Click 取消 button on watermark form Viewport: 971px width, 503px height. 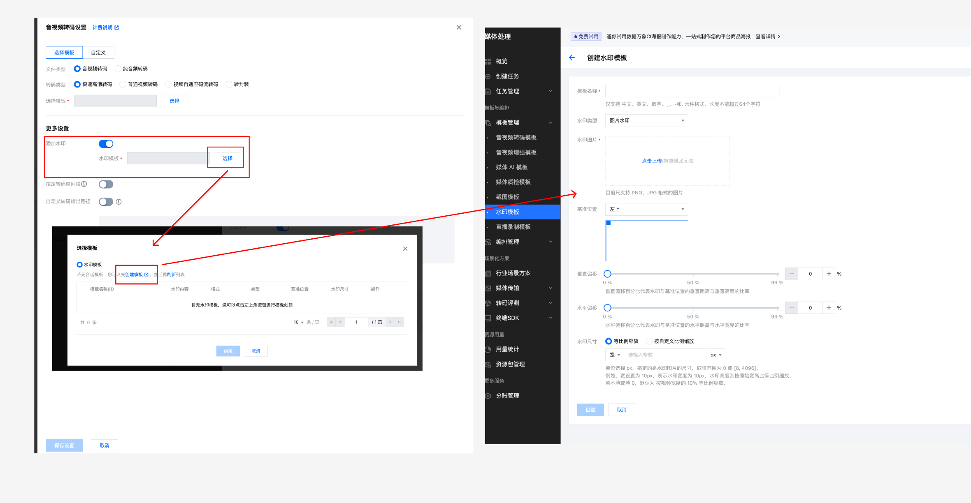click(621, 410)
